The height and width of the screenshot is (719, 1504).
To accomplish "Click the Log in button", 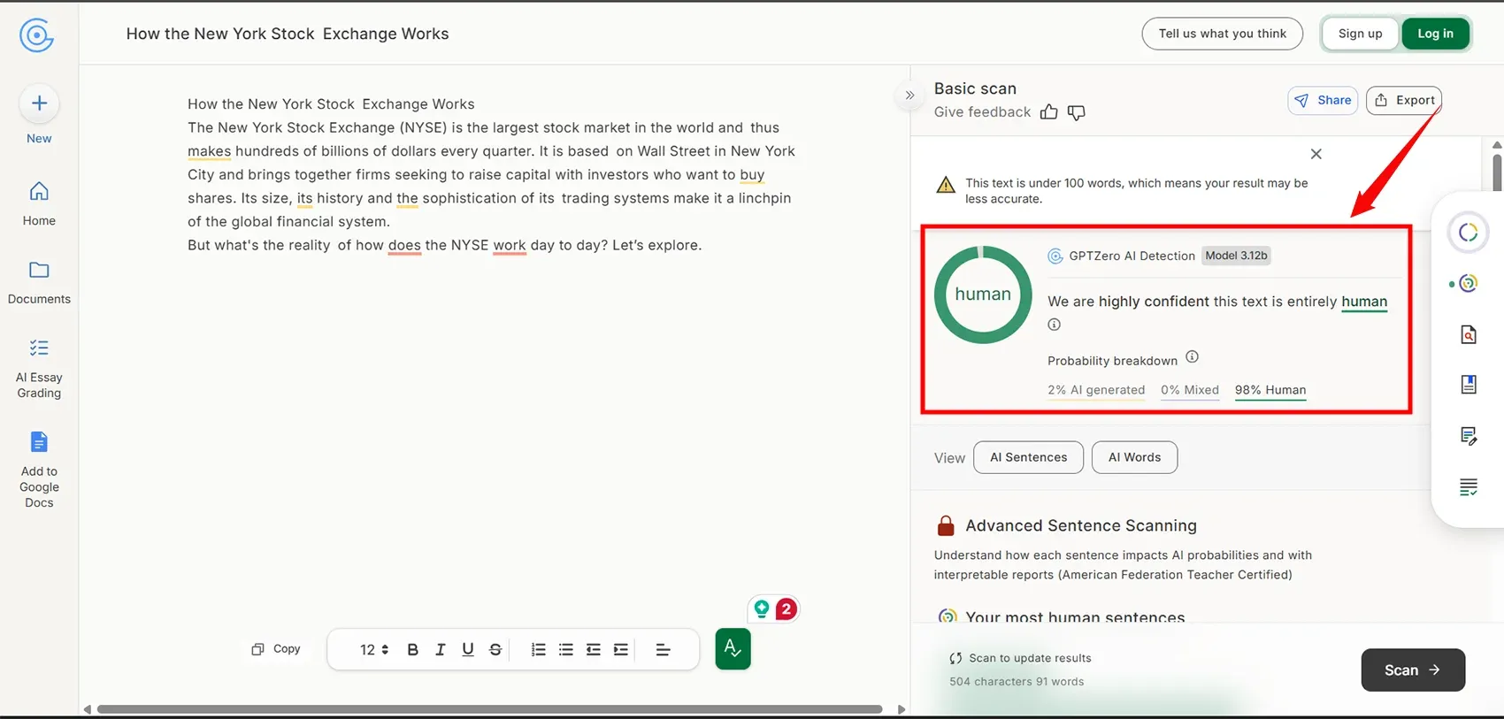I will (1435, 34).
